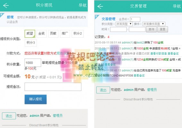182x128 pixels.
Task: Select 贡献 as withdrawal point type
Action: click(53, 34)
